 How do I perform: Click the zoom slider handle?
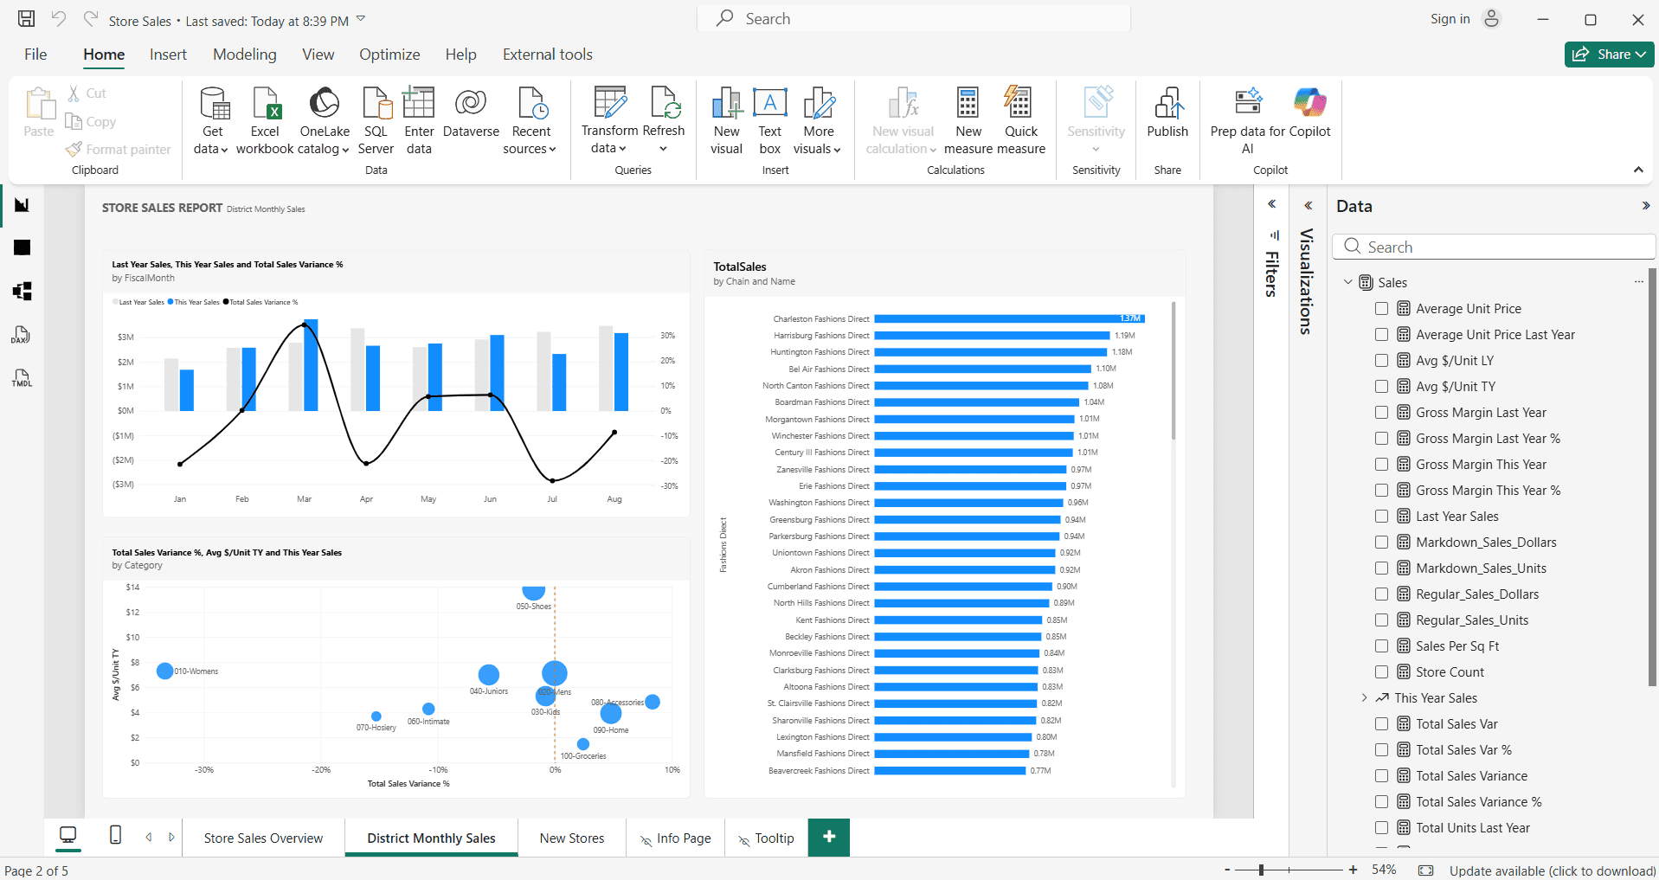(x=1261, y=870)
